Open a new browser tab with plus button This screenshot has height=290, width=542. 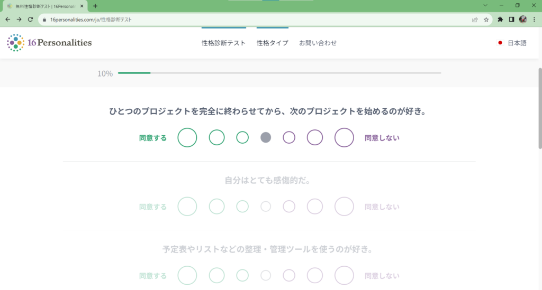click(95, 6)
